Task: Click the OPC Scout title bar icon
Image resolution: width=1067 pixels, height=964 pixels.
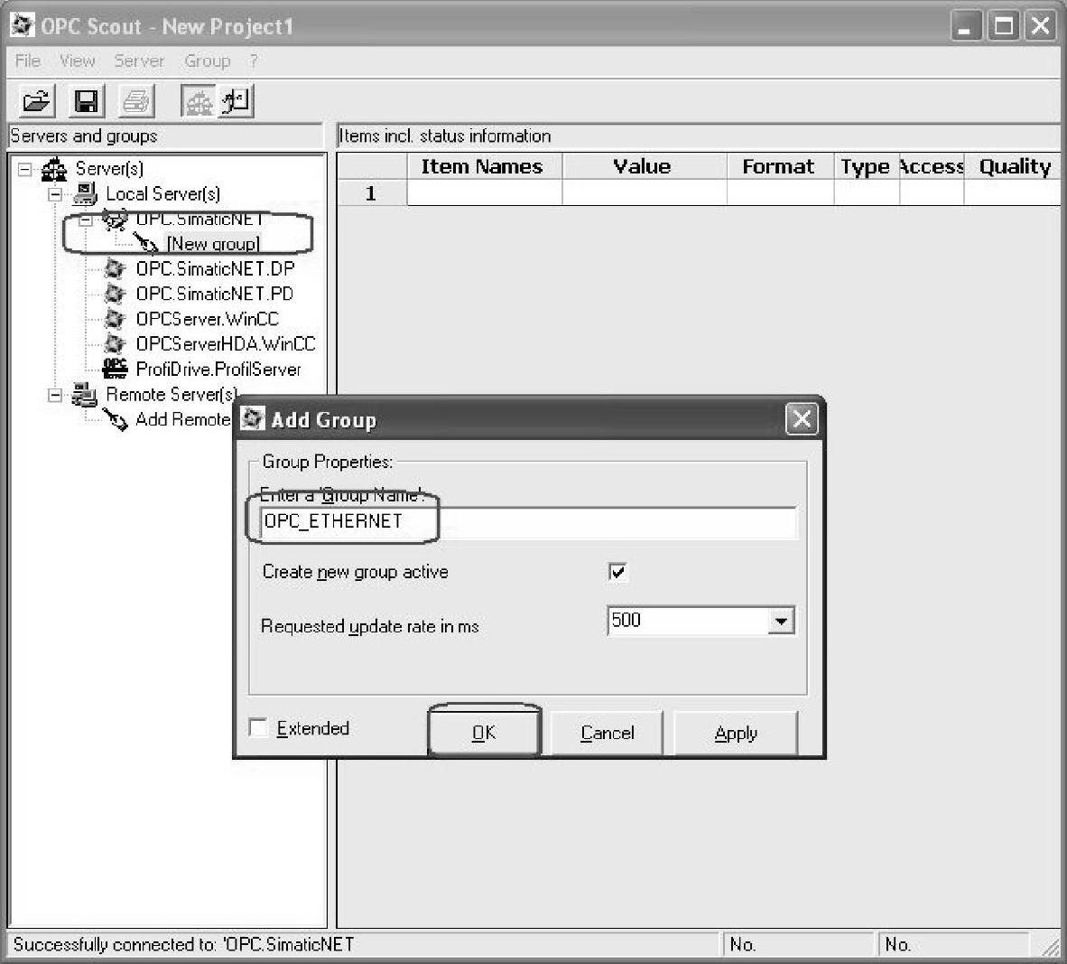Action: [23, 26]
